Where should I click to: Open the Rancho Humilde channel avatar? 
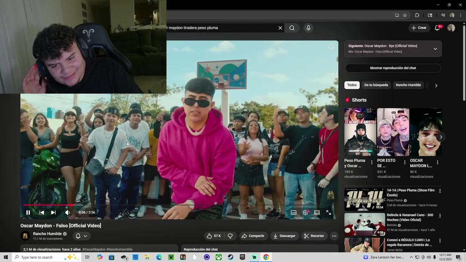click(x=25, y=236)
